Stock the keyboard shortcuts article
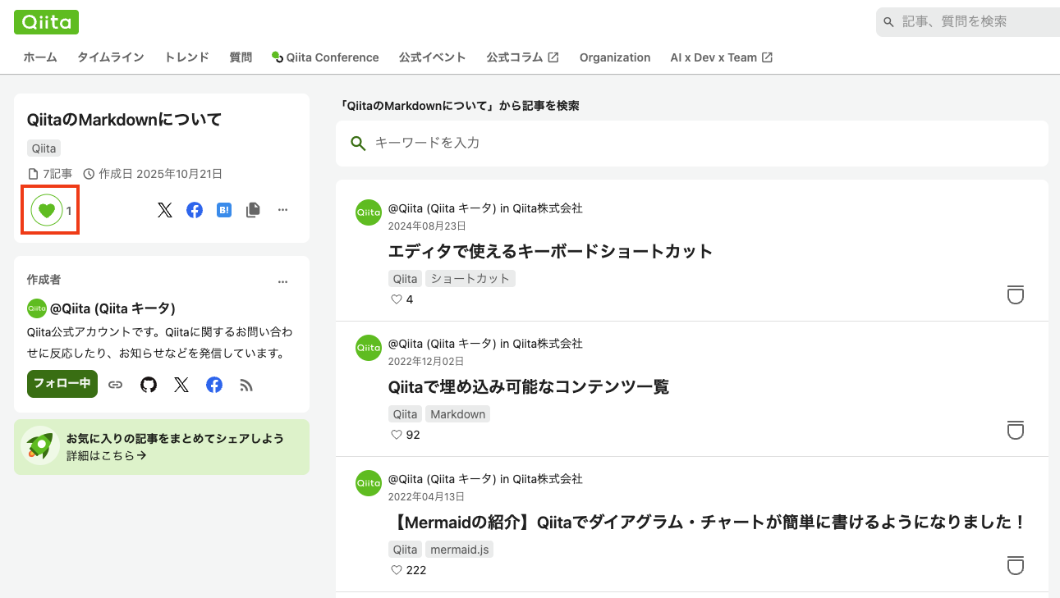Image resolution: width=1060 pixels, height=598 pixels. point(1016,294)
